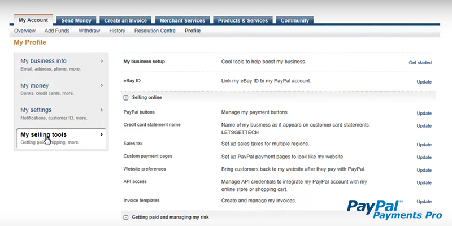Expand the My business info chevron arrow
The image size is (452, 226).
pos(102,60)
